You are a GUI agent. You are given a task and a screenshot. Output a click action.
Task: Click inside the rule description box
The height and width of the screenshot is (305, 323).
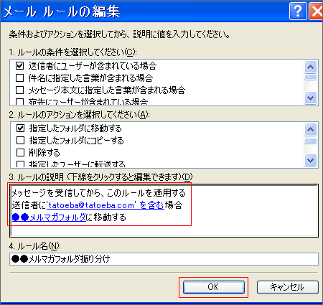click(x=164, y=210)
